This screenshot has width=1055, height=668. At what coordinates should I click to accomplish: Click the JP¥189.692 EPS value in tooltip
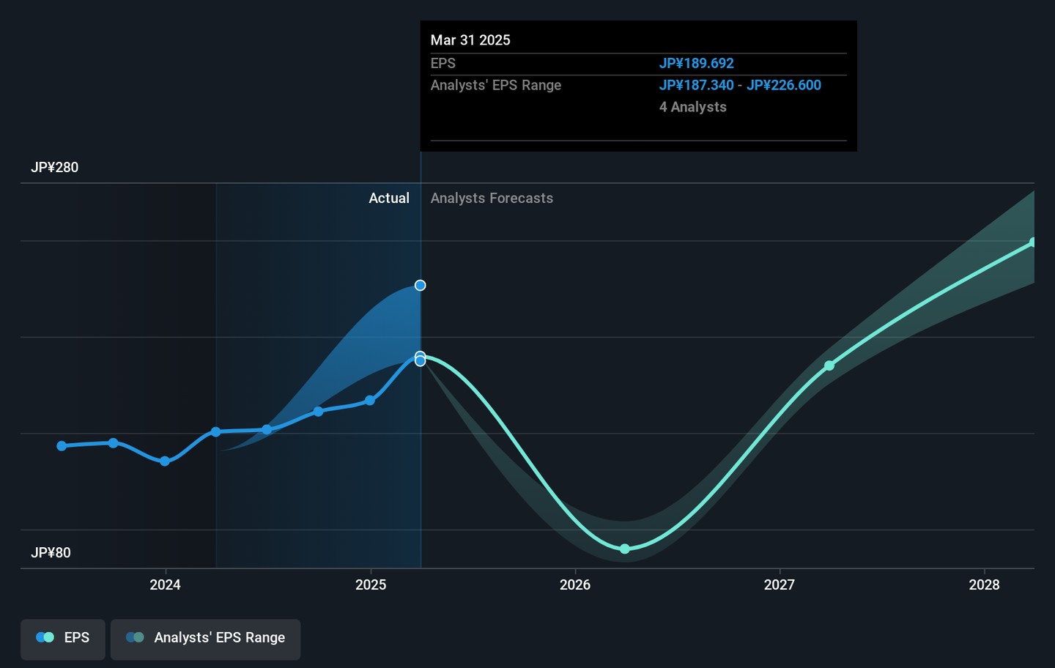click(696, 64)
